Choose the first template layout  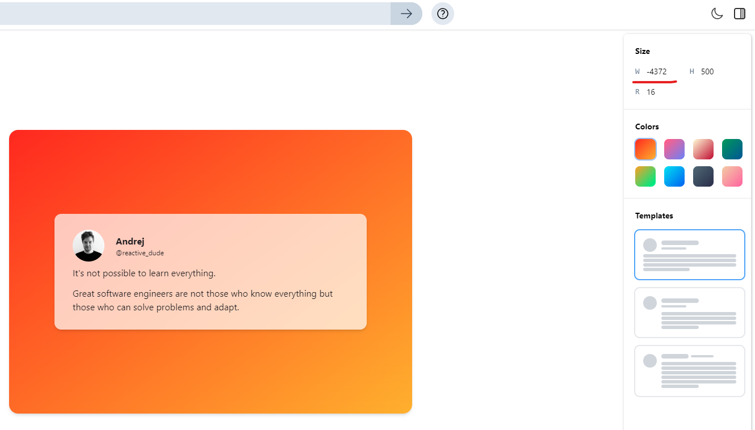[x=690, y=254]
